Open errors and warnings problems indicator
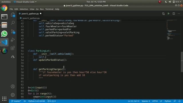 click(51, 101)
